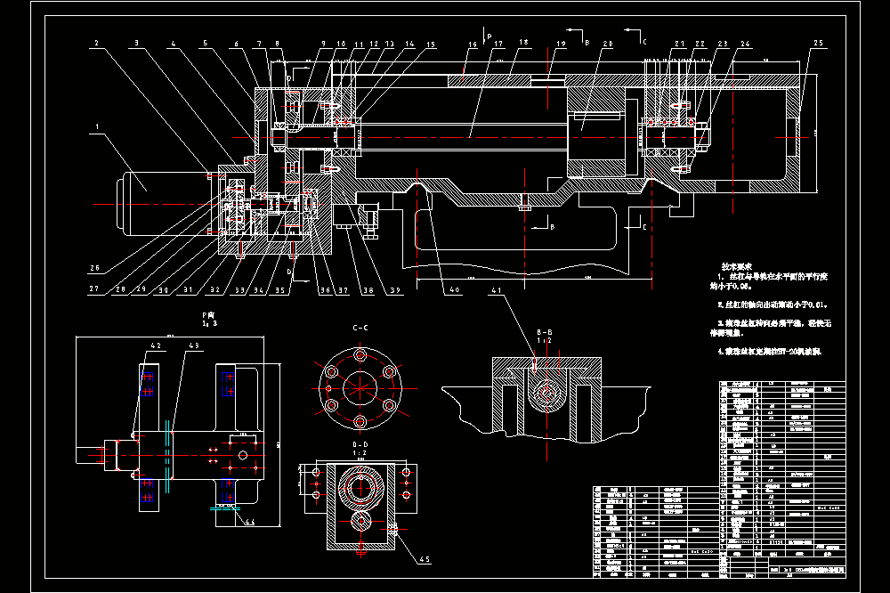The height and width of the screenshot is (593, 890).
Task: Click part callout label 5
Action: pos(206,43)
